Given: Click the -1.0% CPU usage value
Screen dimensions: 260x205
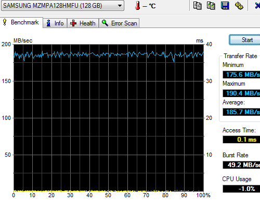Looking at the screenshot, I should pyautogui.click(x=241, y=188).
